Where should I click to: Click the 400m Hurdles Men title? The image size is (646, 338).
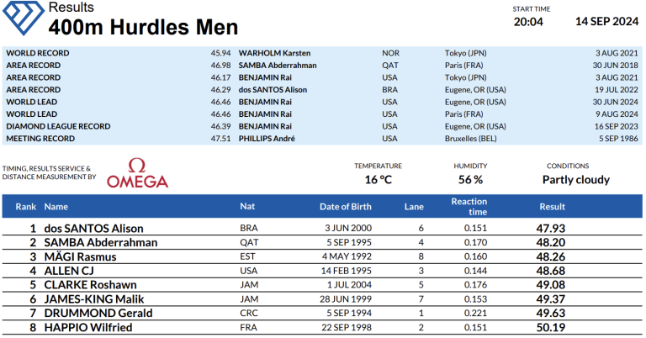click(143, 27)
